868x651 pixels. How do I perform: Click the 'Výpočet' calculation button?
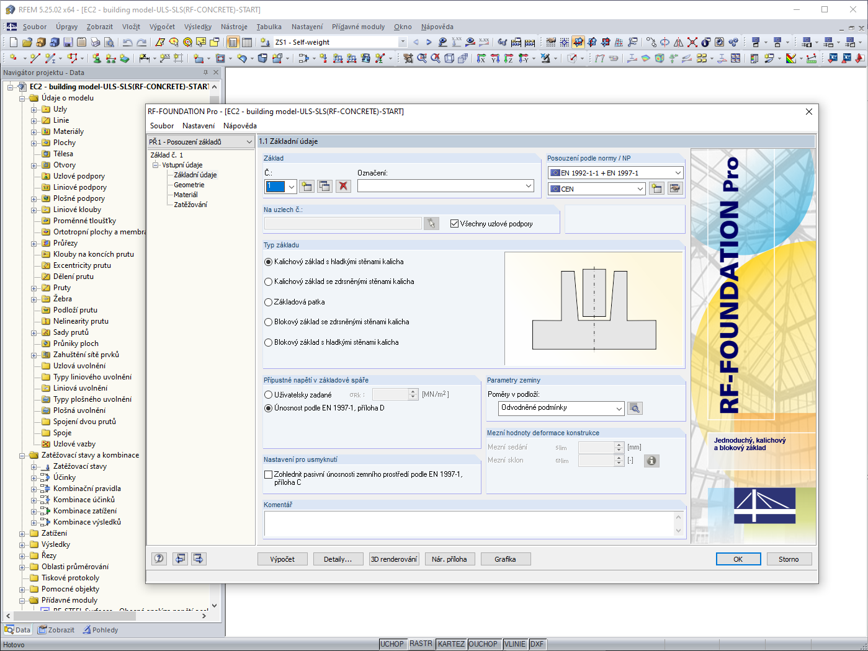click(282, 559)
